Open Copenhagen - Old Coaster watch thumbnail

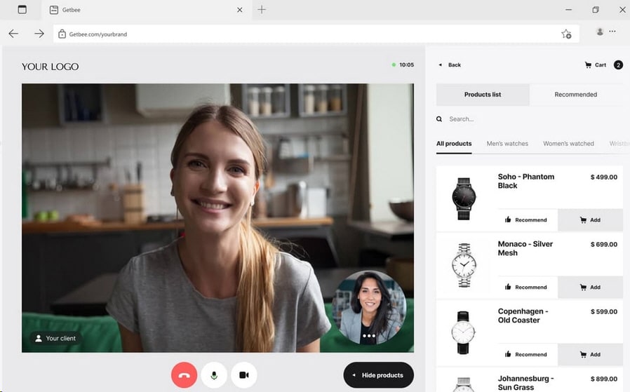[x=464, y=332]
